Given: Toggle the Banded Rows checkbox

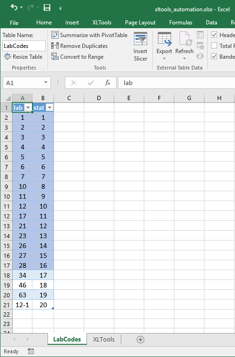Looking at the screenshot, I should (214, 56).
